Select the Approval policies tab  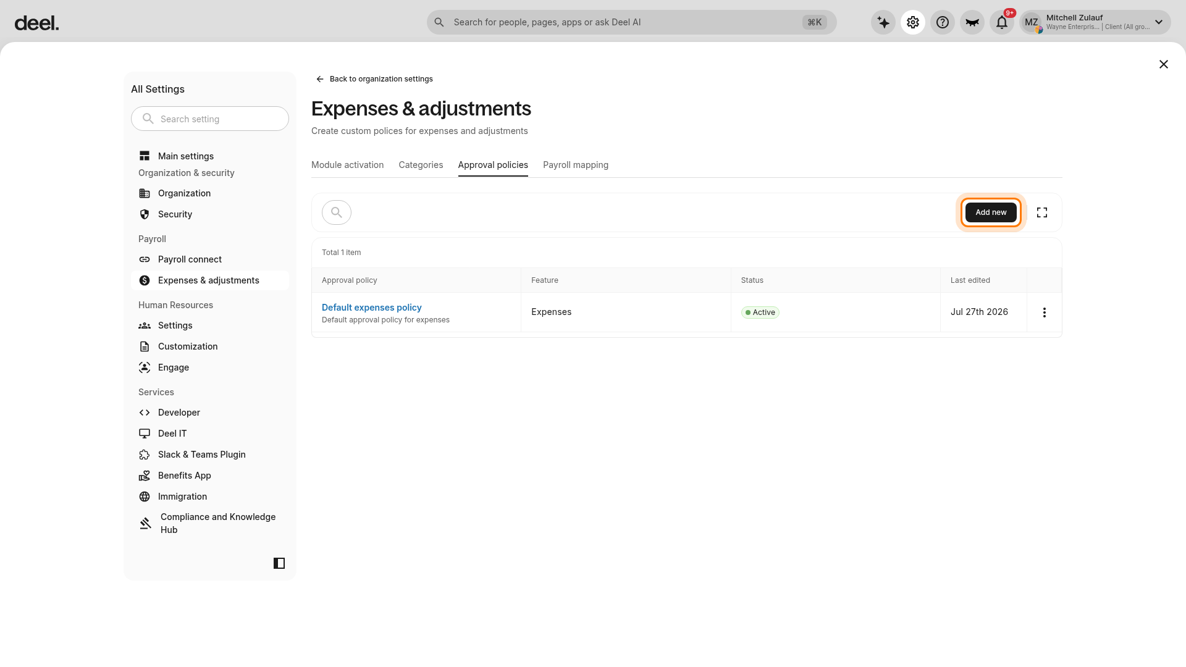tap(493, 165)
